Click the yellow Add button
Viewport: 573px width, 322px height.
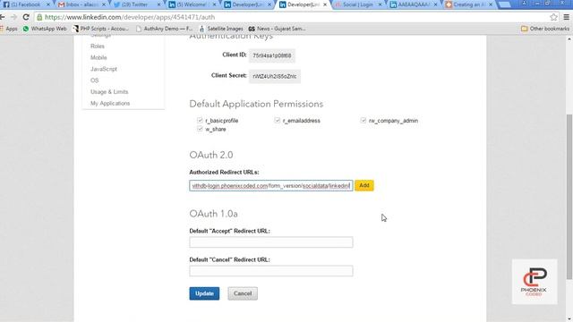(x=364, y=185)
